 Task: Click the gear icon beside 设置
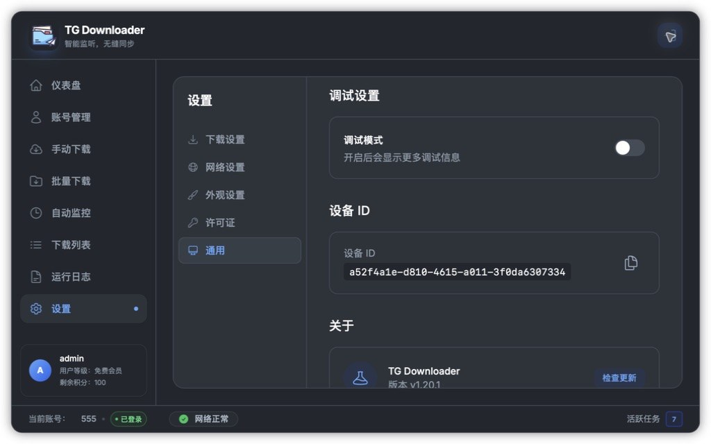[36, 309]
